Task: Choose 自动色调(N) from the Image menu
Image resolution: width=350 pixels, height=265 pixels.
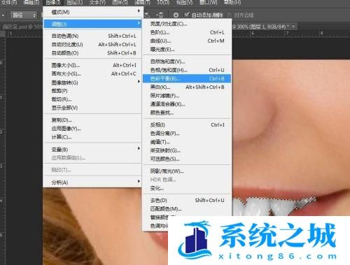Action: [x=92, y=36]
